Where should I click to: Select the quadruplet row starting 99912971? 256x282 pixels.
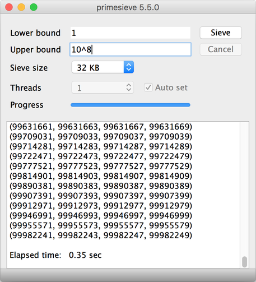click(x=101, y=206)
